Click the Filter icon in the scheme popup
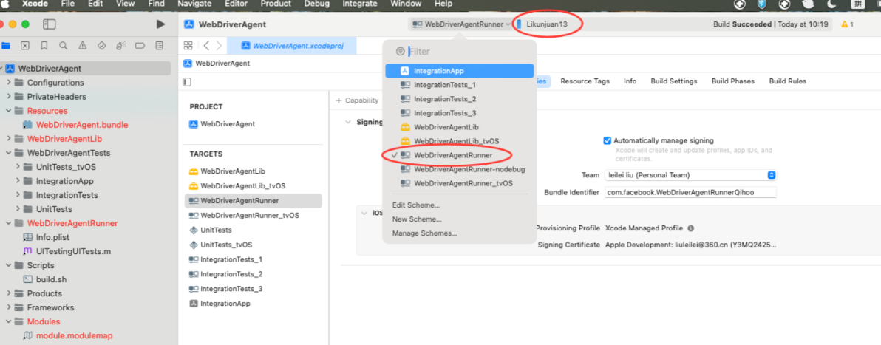881x345 pixels. coord(400,51)
